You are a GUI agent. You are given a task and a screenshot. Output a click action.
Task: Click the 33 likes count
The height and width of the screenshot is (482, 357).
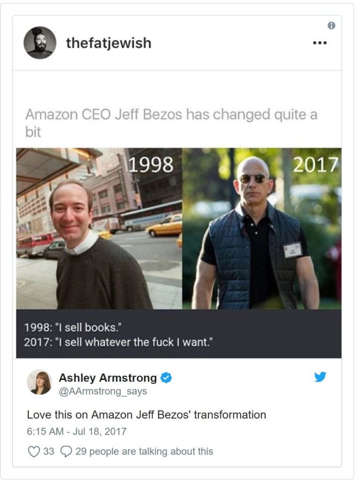point(48,451)
